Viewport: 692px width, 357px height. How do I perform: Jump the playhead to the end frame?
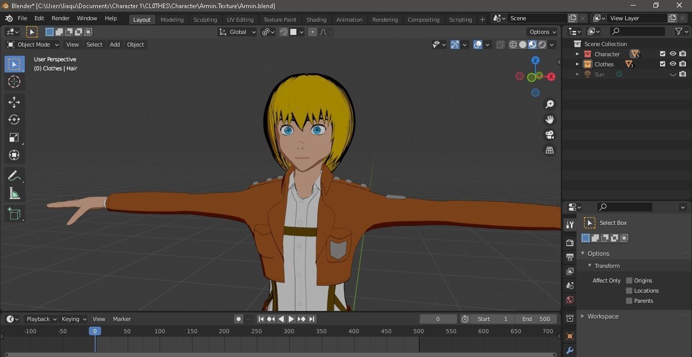pyautogui.click(x=312, y=319)
